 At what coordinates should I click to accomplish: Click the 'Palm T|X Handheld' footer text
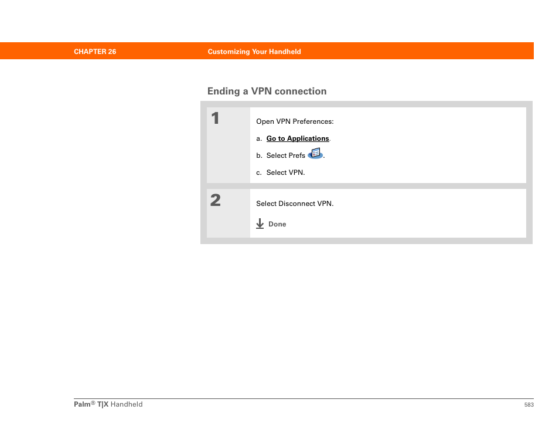point(108,404)
